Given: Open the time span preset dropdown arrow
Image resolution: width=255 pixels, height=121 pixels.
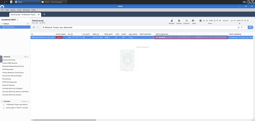Looking at the screenshot, I should (252, 21).
